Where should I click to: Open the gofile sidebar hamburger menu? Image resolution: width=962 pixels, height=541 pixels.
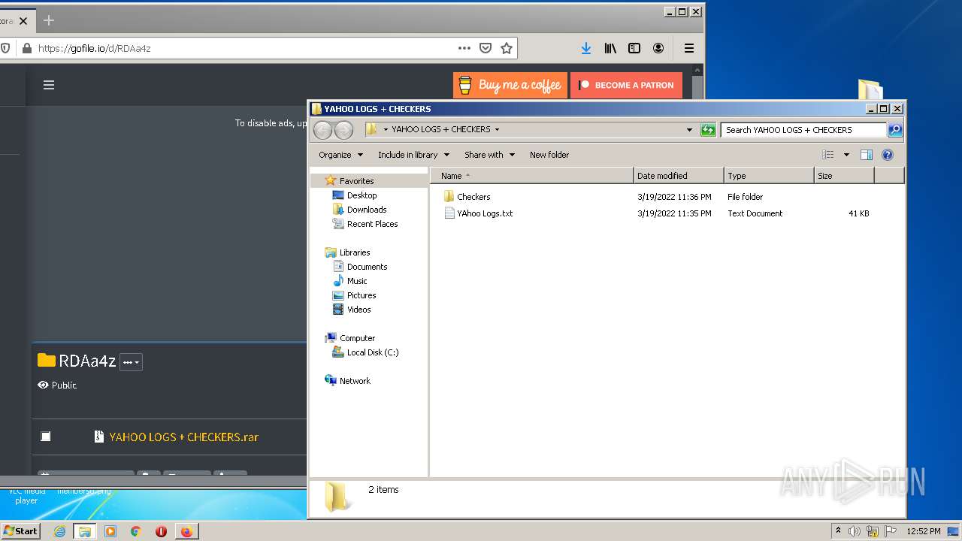[49, 85]
